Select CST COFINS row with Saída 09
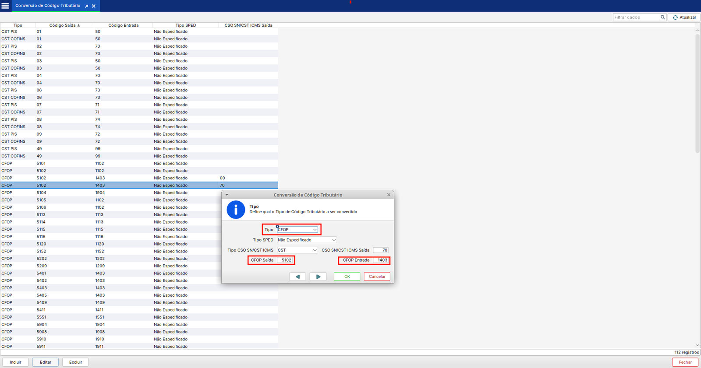Screen dimensions: 701x368 point(139,142)
